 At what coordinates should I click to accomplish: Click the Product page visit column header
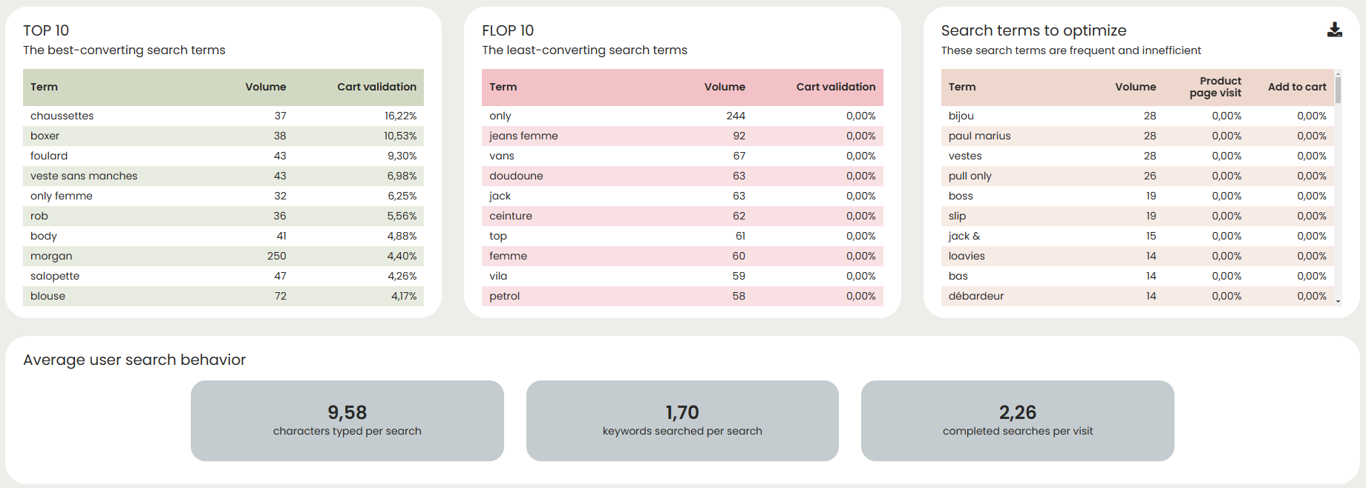coord(1215,87)
